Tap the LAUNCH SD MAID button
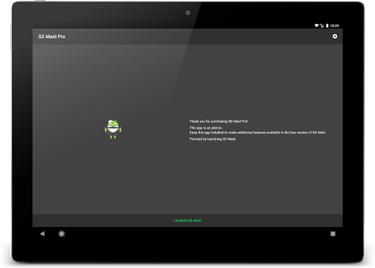This screenshot has width=375, height=268. pos(187,220)
